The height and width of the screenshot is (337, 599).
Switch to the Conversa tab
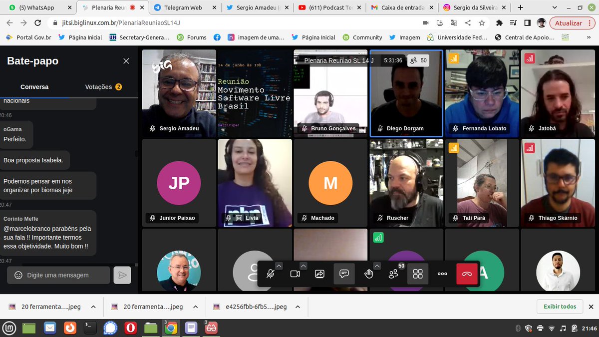coord(34,87)
